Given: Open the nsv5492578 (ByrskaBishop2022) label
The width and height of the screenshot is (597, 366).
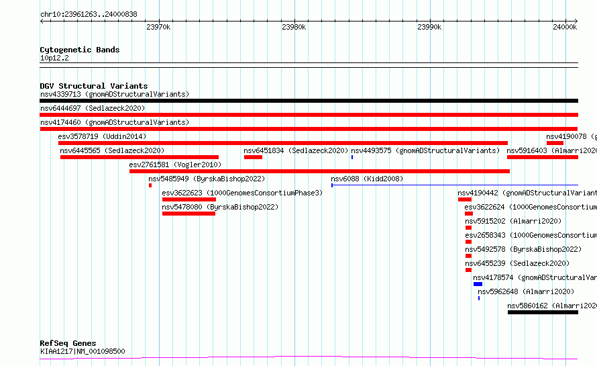Looking at the screenshot, I should pyautogui.click(x=523, y=249).
